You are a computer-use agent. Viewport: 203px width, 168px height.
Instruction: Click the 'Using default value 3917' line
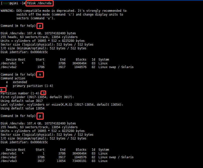(22, 101)
